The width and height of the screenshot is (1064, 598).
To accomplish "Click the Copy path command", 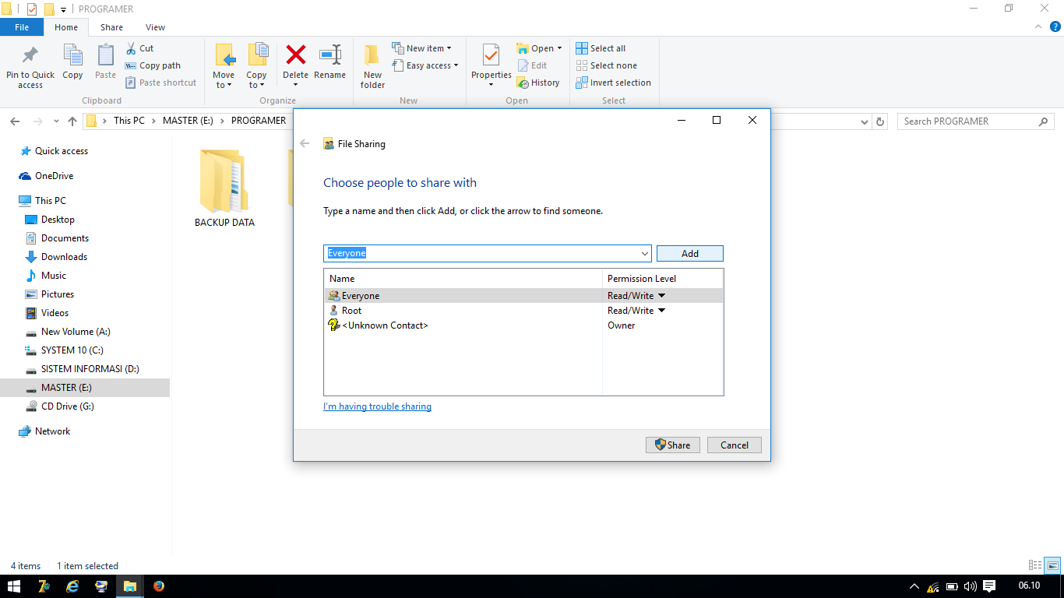I will 153,65.
